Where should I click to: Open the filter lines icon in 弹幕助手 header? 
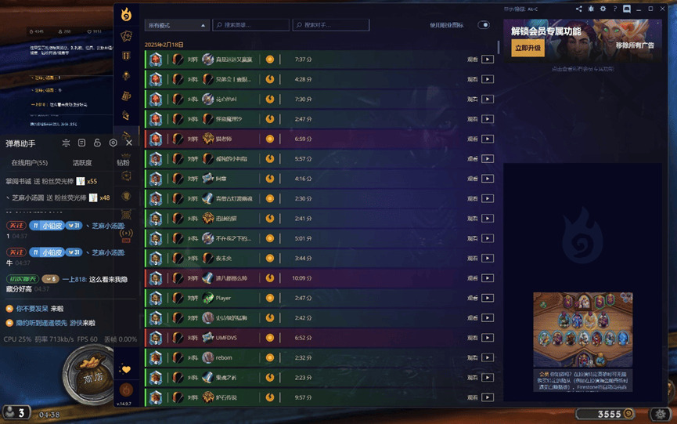(66, 143)
